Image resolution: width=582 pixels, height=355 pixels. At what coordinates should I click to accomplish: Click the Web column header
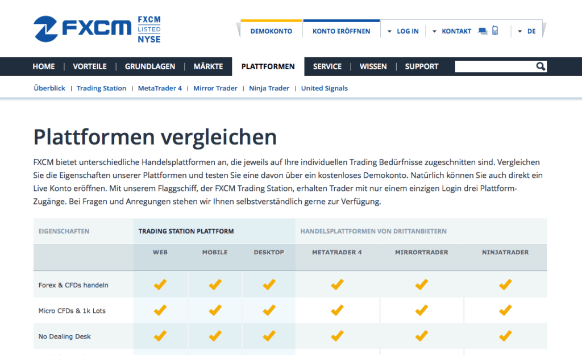160,252
